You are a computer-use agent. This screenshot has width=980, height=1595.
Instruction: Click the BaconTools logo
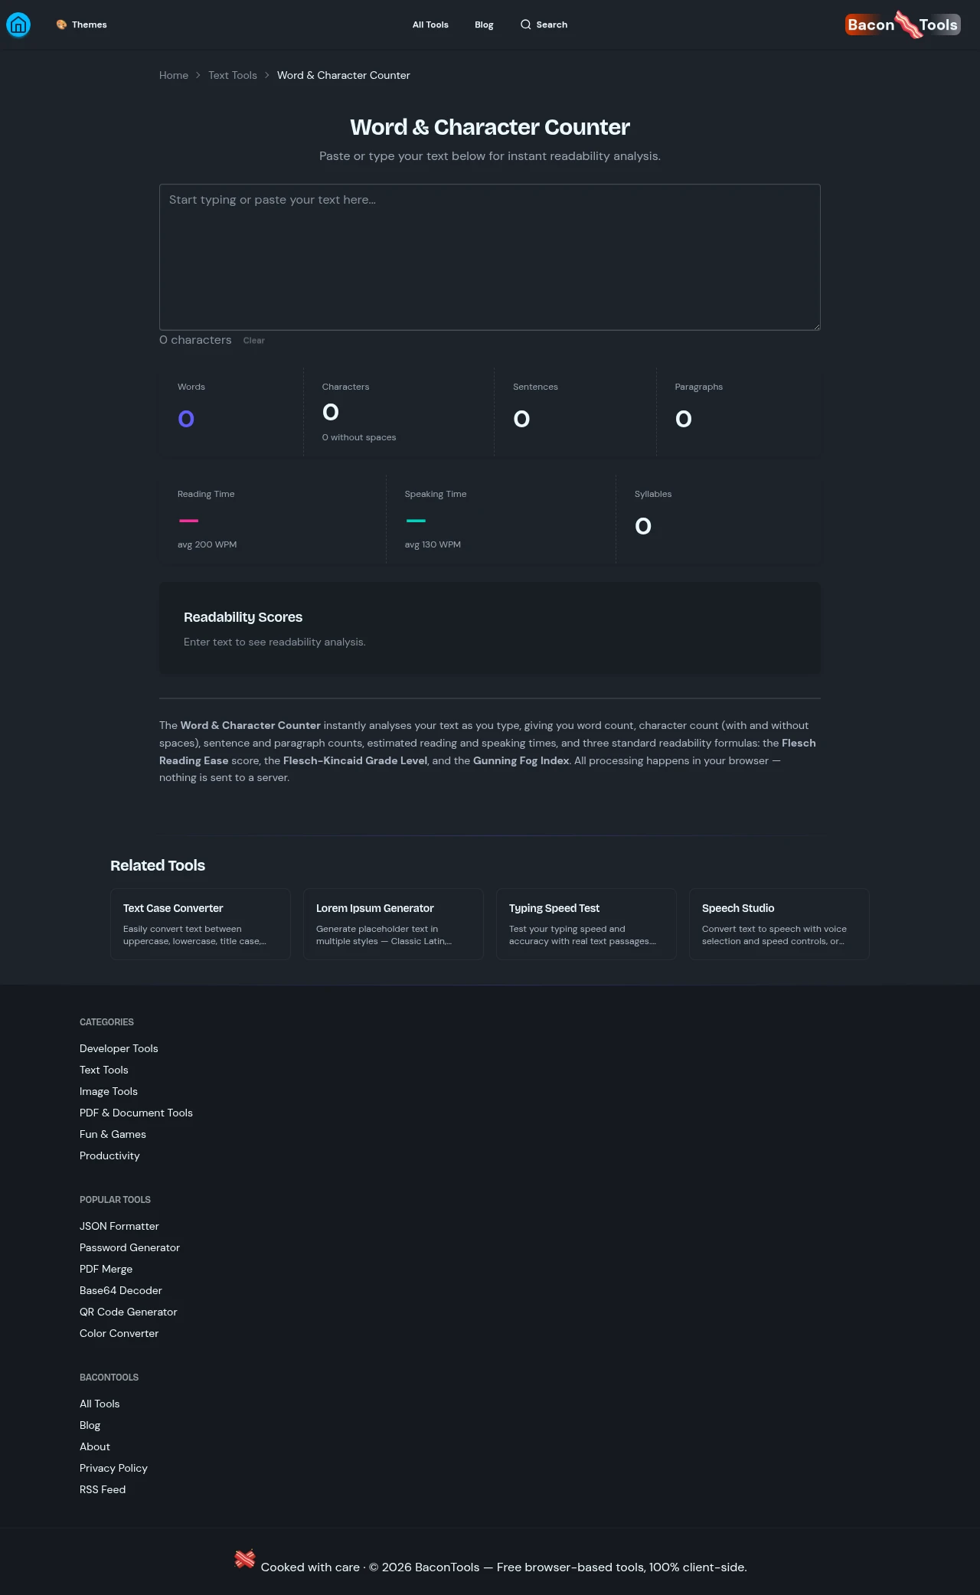pos(903,25)
